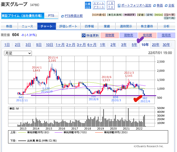Click the [無期限買] tag
Screen dimensions: 177x152
click(129, 15)
